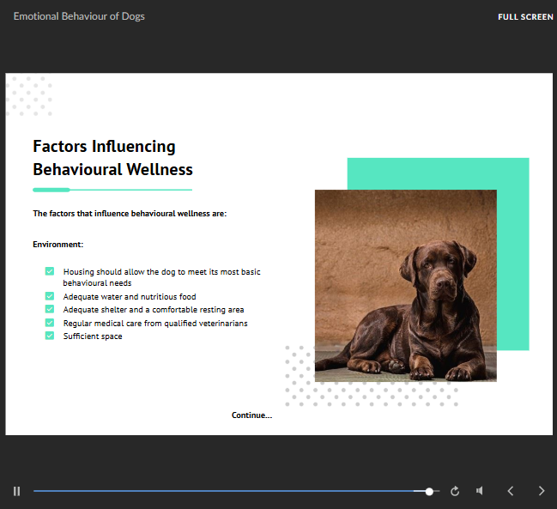Click the Environment: subheading
Screen dimensions: 557x509
(x=58, y=245)
